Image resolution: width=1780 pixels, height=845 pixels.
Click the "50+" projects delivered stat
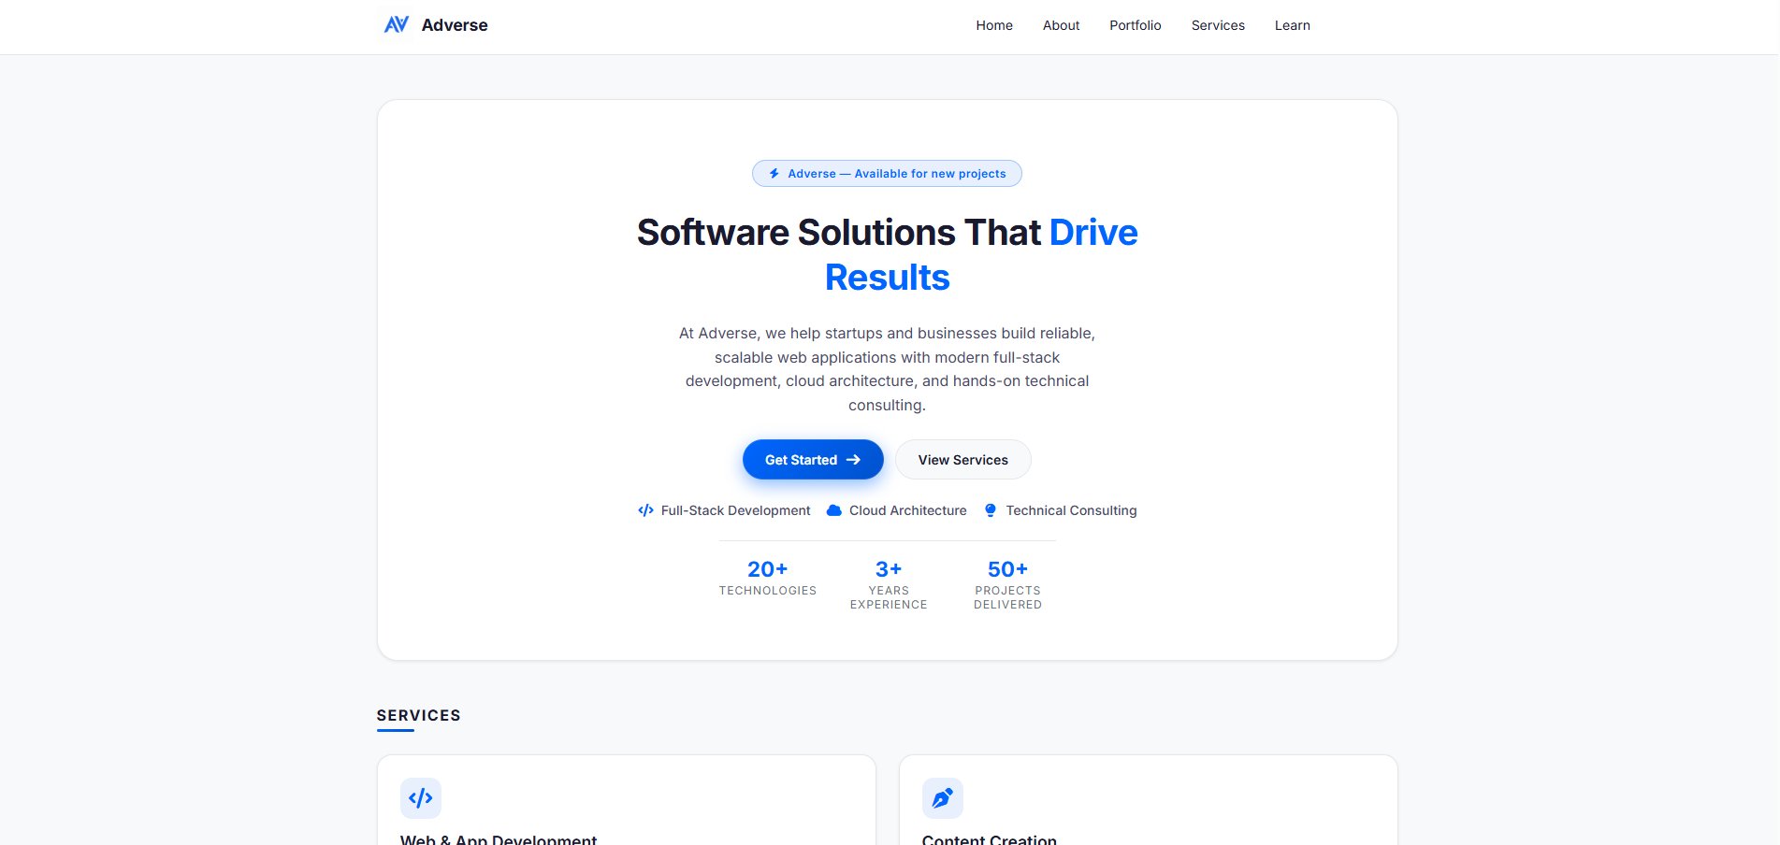[x=1008, y=569]
